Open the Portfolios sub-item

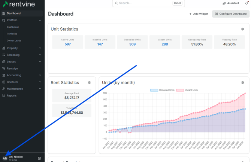coord(12,34)
